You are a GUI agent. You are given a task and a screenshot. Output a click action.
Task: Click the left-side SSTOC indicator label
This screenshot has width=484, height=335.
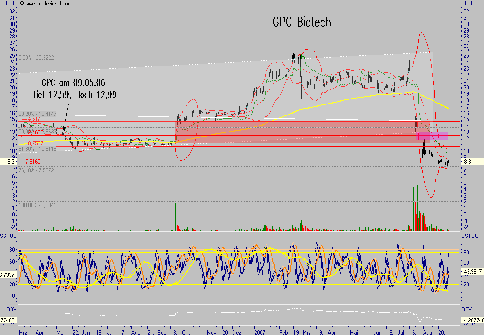click(8, 236)
